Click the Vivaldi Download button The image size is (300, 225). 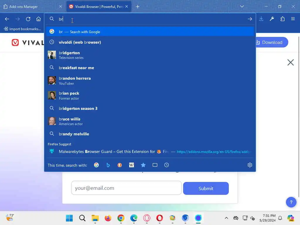(x=272, y=42)
